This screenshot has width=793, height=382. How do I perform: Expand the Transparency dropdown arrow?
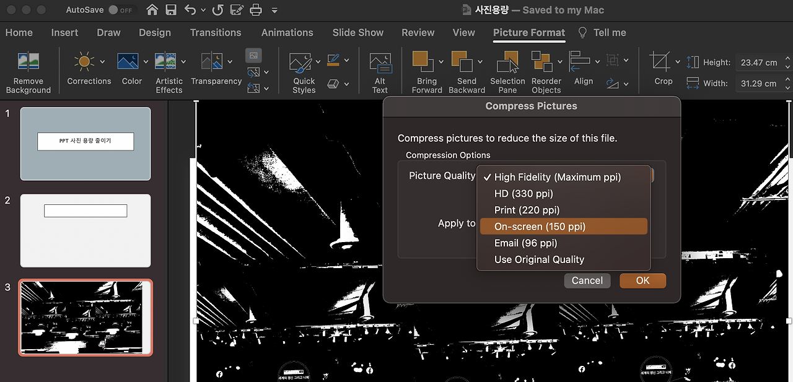click(x=229, y=61)
